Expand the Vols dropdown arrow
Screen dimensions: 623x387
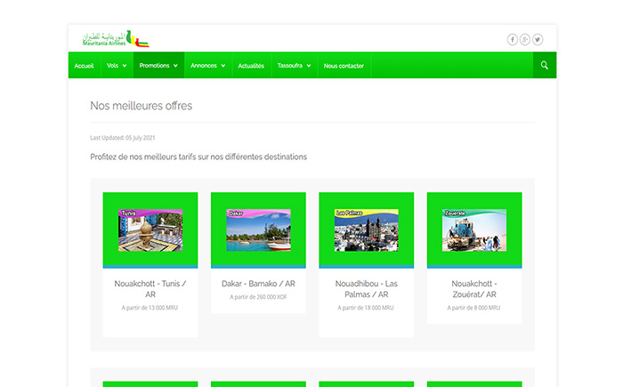pyautogui.click(x=125, y=66)
